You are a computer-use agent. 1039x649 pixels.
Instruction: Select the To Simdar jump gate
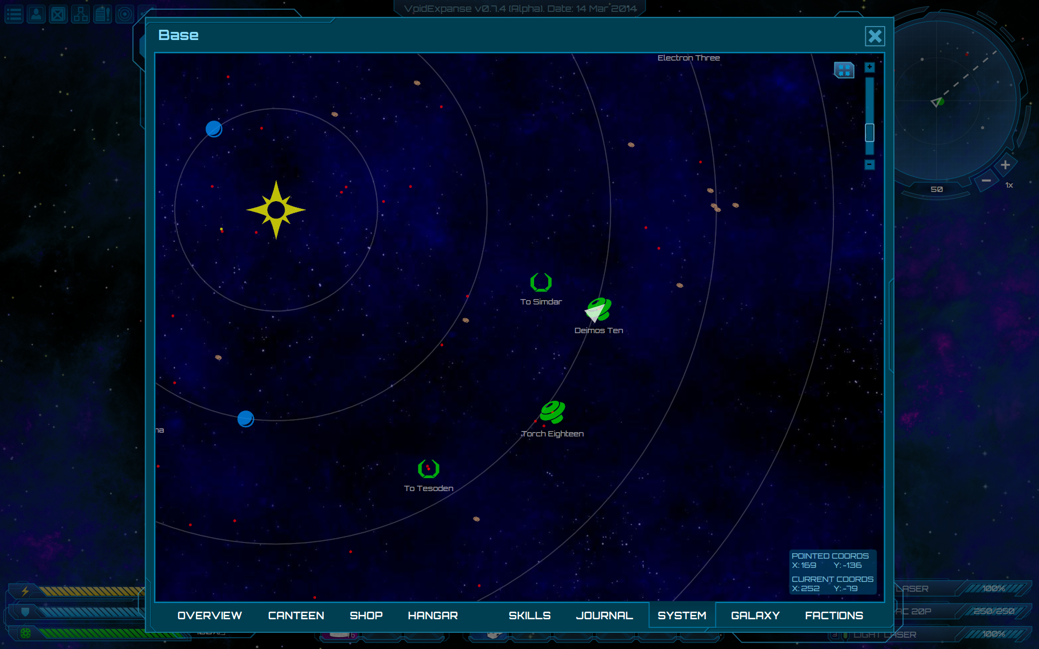(x=541, y=282)
